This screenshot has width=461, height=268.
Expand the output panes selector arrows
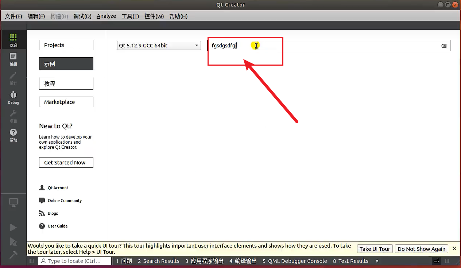[377, 261]
